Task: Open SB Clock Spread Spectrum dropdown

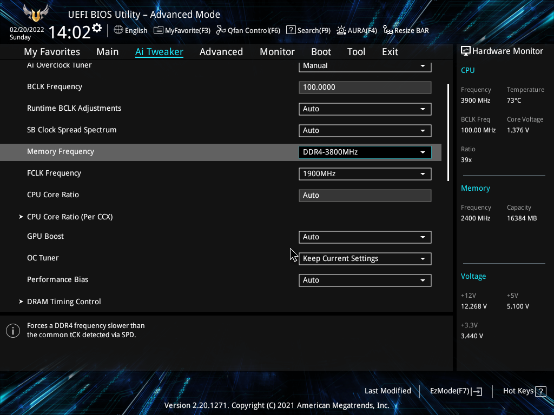Action: 365,130
